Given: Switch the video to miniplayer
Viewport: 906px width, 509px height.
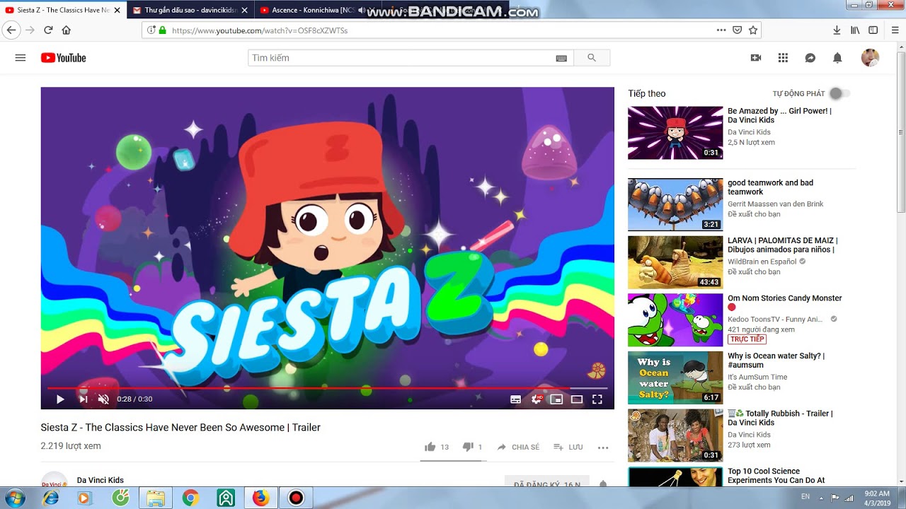Looking at the screenshot, I should point(556,399).
